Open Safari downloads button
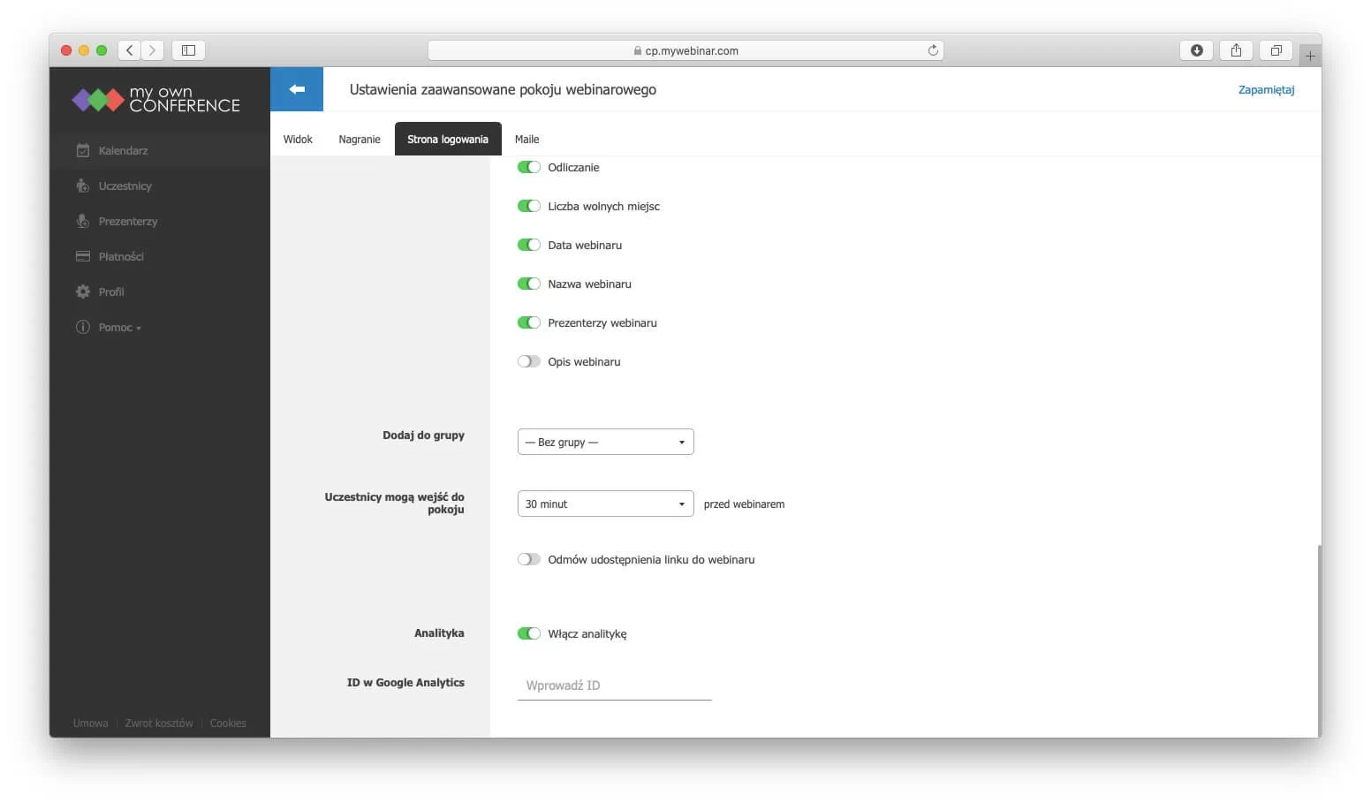Screen dimensions: 1371x803 coord(1197,50)
